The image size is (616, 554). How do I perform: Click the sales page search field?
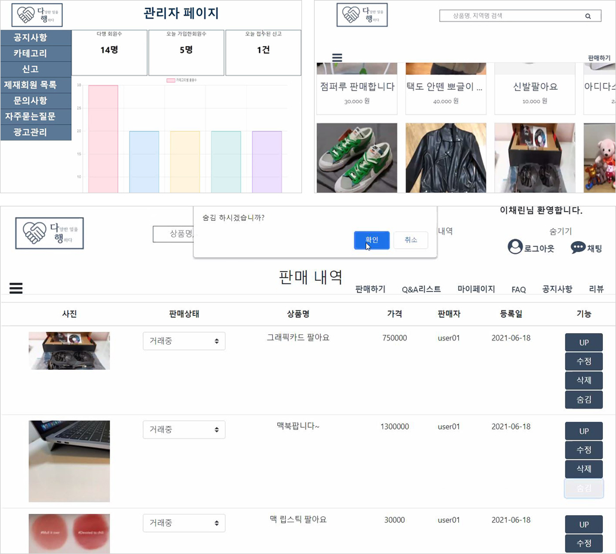[173, 234]
